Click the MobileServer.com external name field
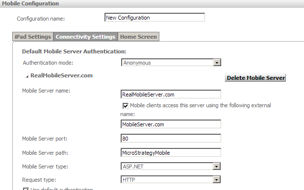Viewport: 304px width, 190px height. (x=171, y=124)
